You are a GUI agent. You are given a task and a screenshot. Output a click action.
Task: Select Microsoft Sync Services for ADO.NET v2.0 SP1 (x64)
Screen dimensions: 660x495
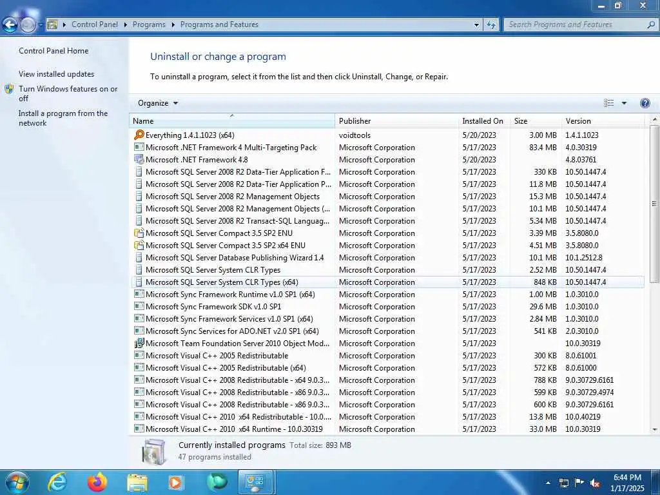(387, 331)
